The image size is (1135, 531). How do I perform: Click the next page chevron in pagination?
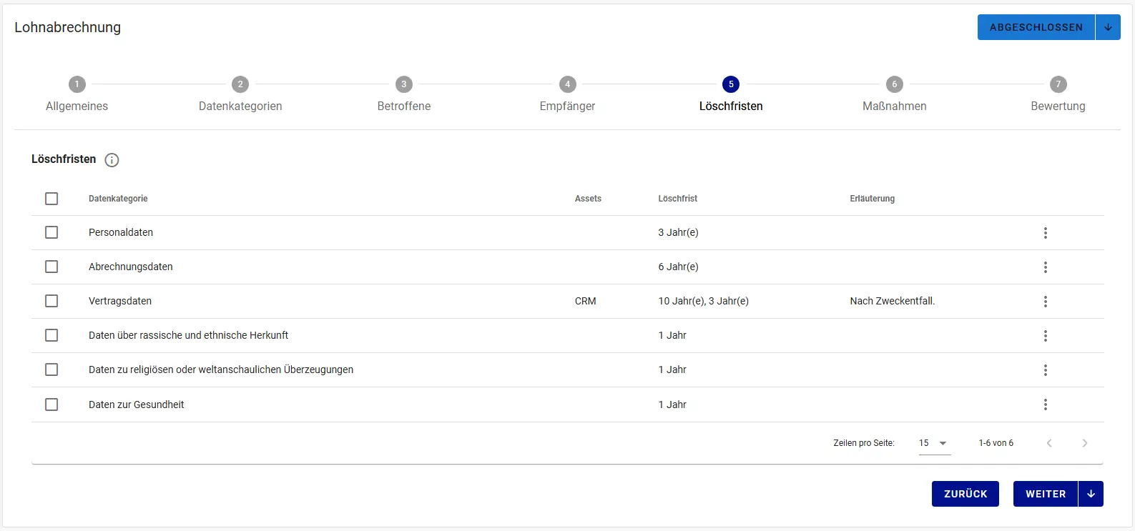pos(1084,443)
